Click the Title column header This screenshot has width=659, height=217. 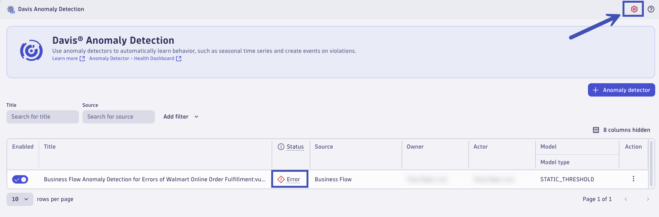click(x=50, y=147)
